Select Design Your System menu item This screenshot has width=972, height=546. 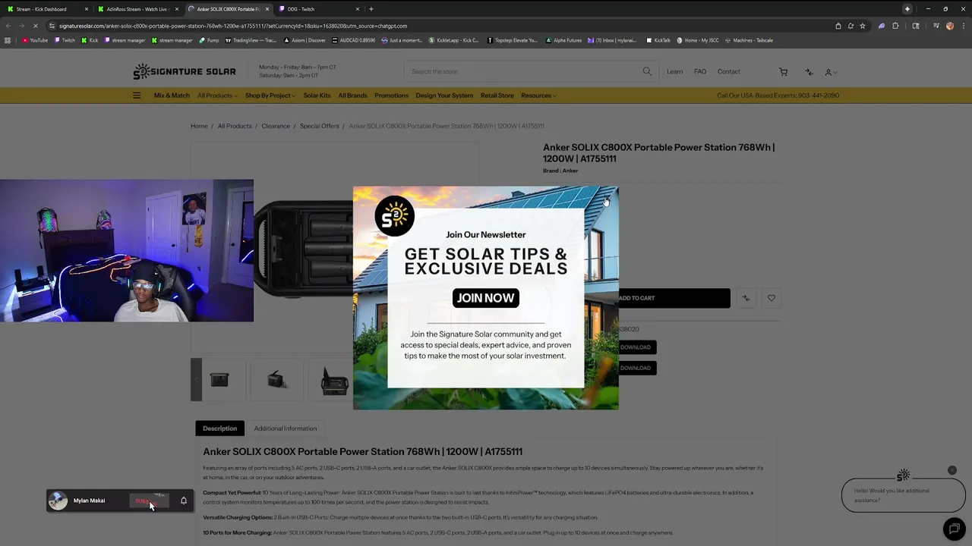pos(444,96)
